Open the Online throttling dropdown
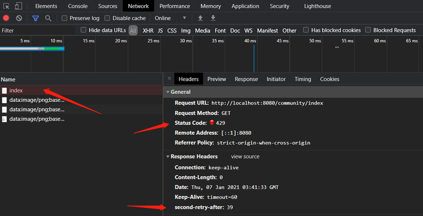The height and width of the screenshot is (216, 423). (170, 18)
